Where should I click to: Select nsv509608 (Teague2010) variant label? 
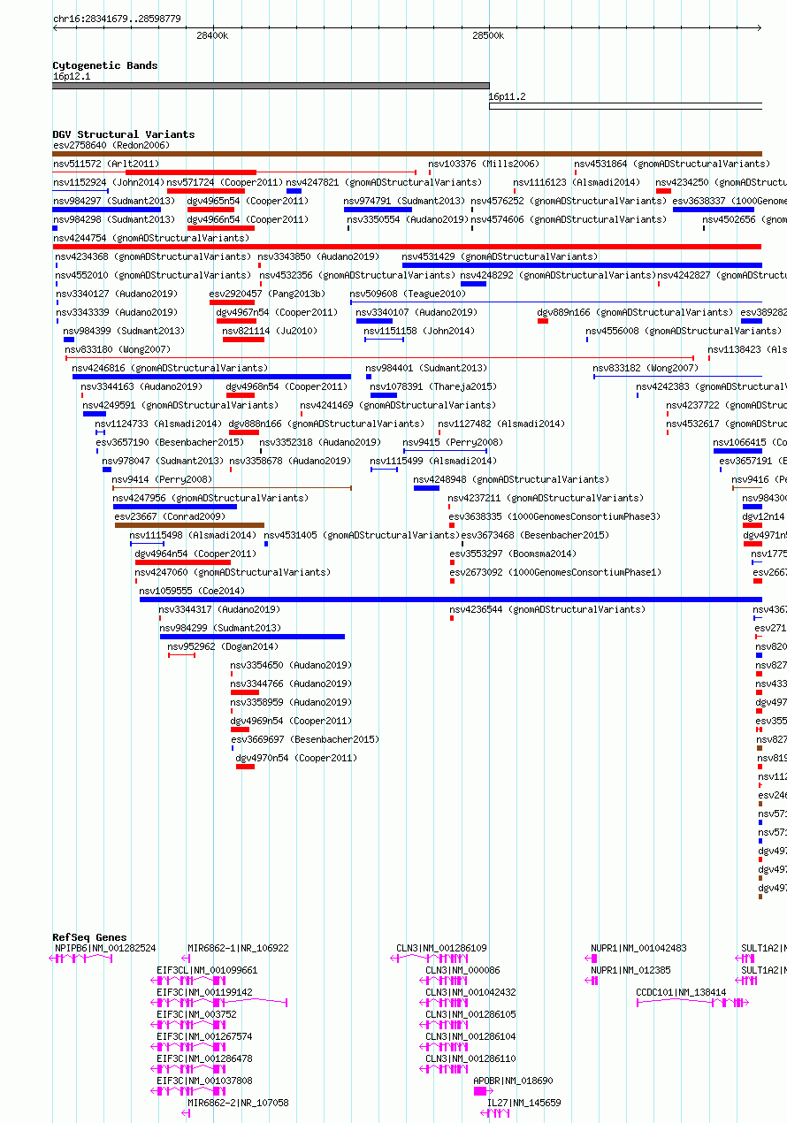(407, 294)
